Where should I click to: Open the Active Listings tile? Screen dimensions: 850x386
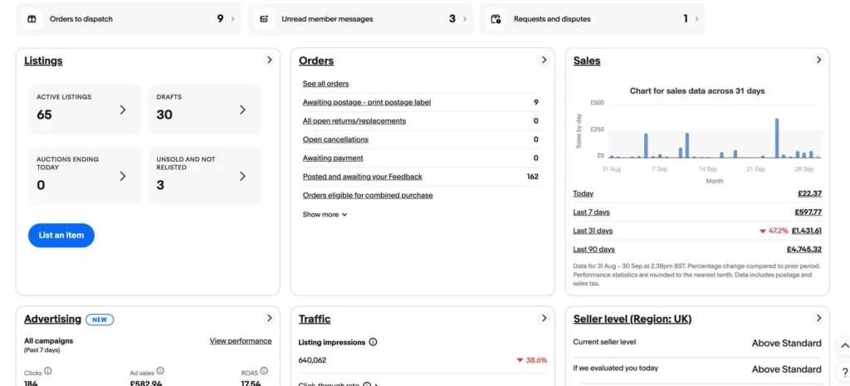85,110
